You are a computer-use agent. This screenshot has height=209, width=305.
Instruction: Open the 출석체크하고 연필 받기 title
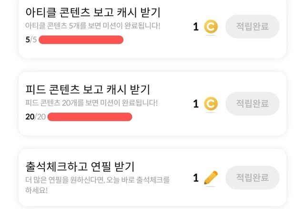80,167
